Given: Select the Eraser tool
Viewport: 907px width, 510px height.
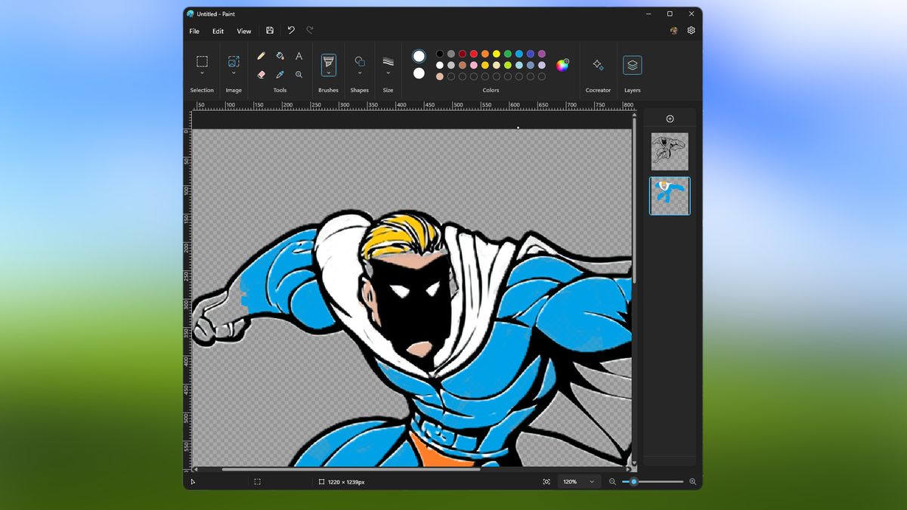Looking at the screenshot, I should [x=261, y=73].
